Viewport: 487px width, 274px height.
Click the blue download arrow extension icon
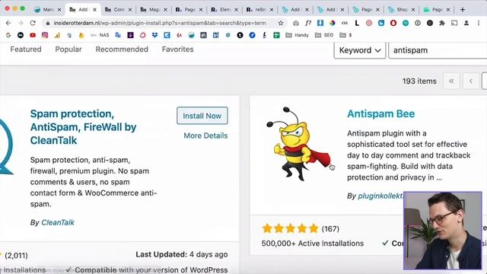pos(320,23)
